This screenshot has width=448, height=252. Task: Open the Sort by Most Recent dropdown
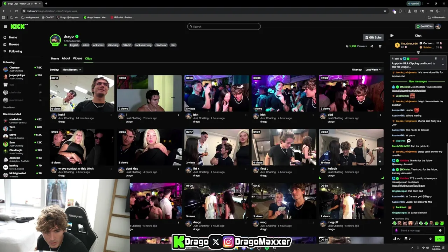(71, 70)
